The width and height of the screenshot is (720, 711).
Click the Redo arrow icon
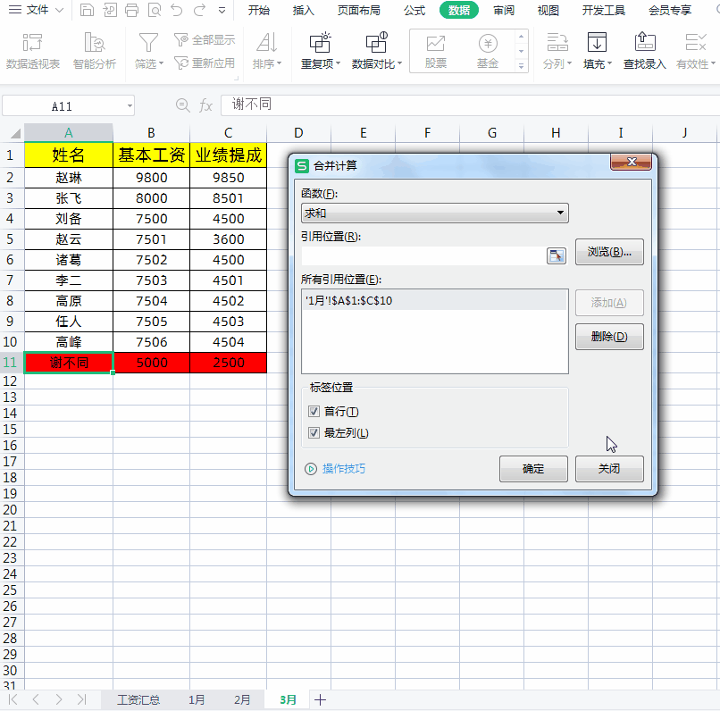click(x=199, y=10)
